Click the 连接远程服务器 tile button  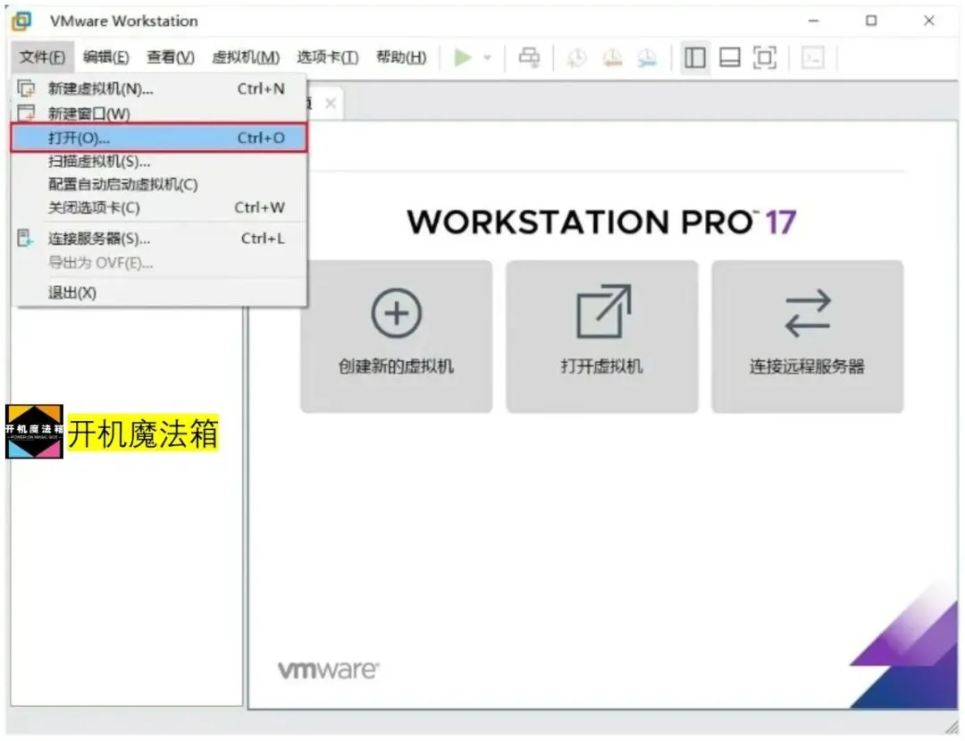tap(808, 336)
